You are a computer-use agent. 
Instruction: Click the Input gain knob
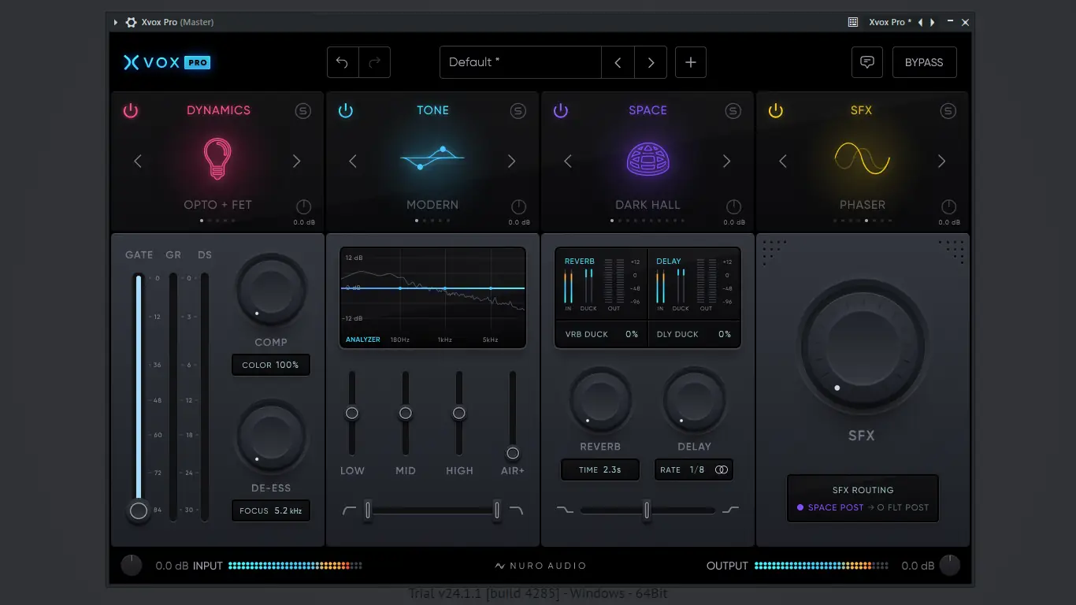(x=132, y=565)
